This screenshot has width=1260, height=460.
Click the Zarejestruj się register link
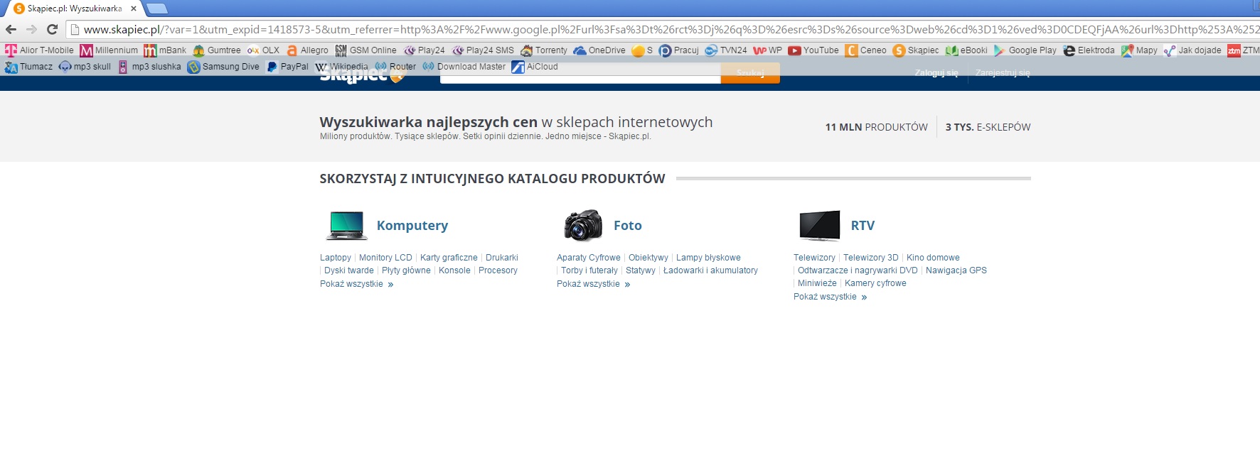point(1003,73)
